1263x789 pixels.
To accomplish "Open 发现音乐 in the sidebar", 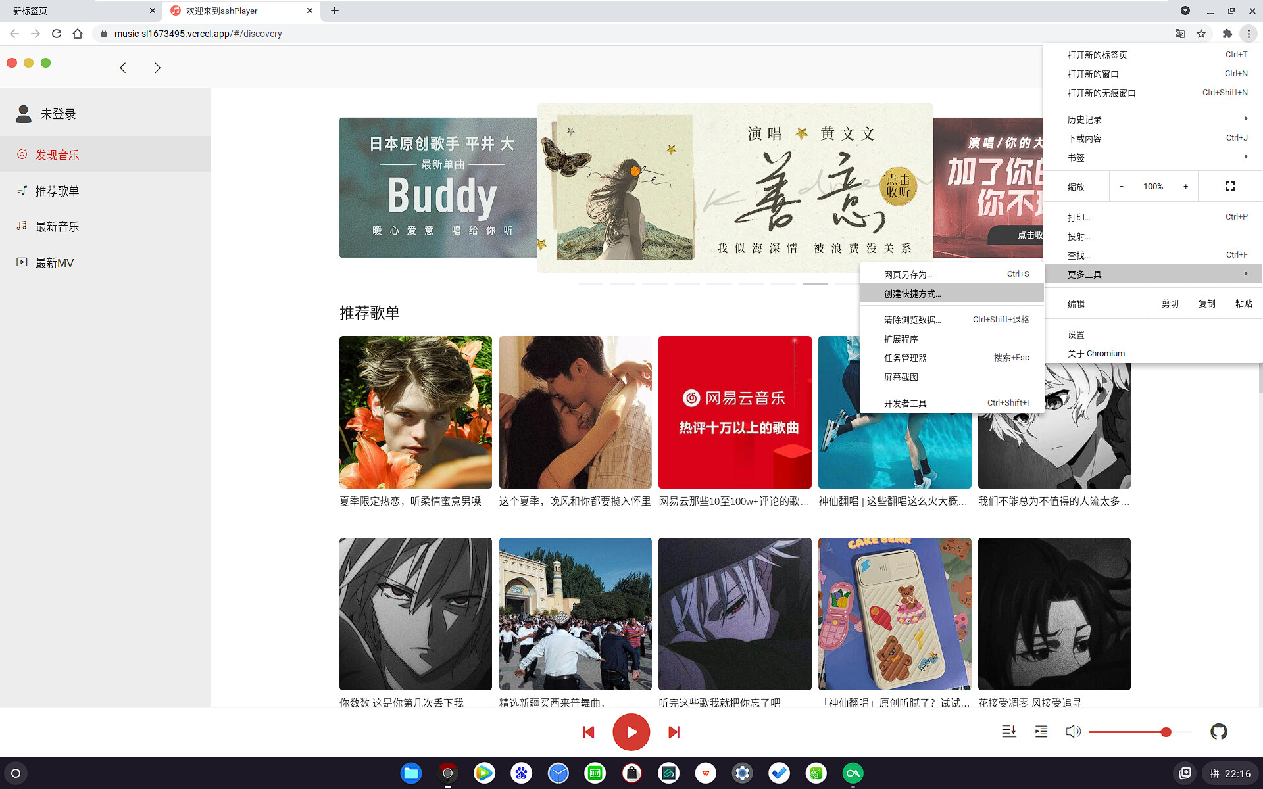I will coord(105,155).
